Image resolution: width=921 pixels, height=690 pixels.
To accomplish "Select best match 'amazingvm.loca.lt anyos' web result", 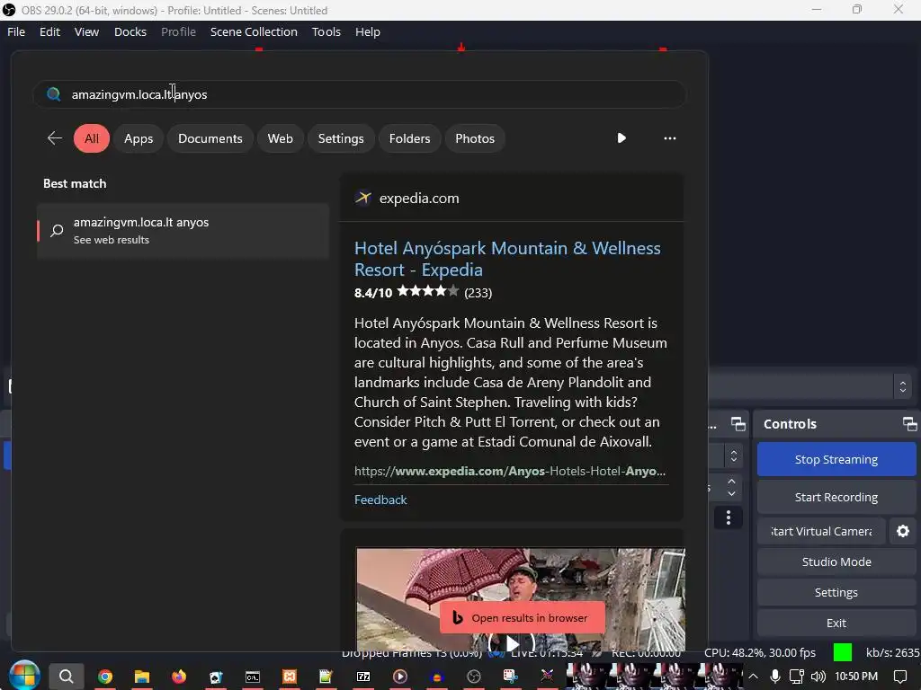I will point(183,231).
